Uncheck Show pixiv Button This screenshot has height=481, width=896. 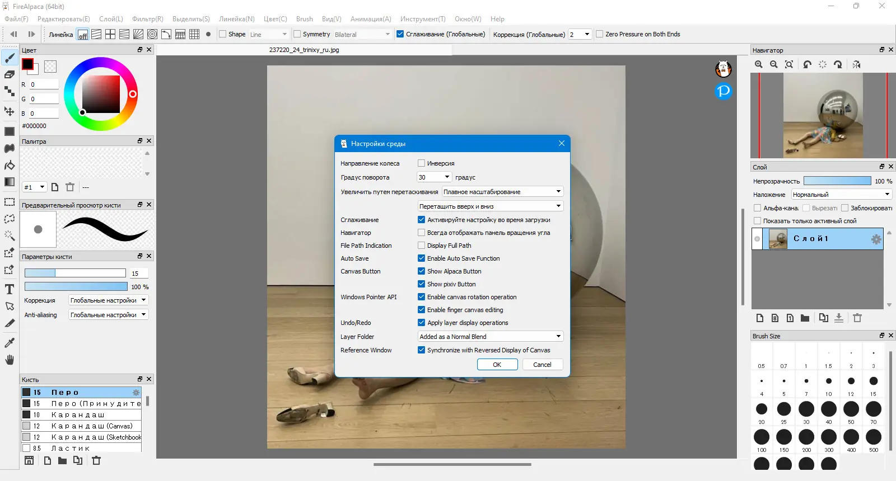421,284
